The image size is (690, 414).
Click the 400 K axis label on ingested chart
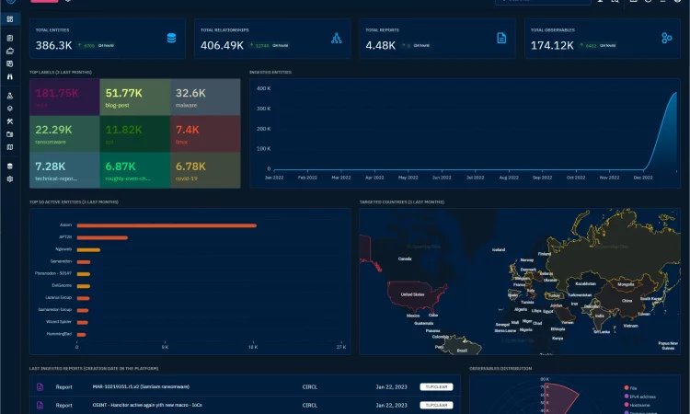(x=264, y=88)
